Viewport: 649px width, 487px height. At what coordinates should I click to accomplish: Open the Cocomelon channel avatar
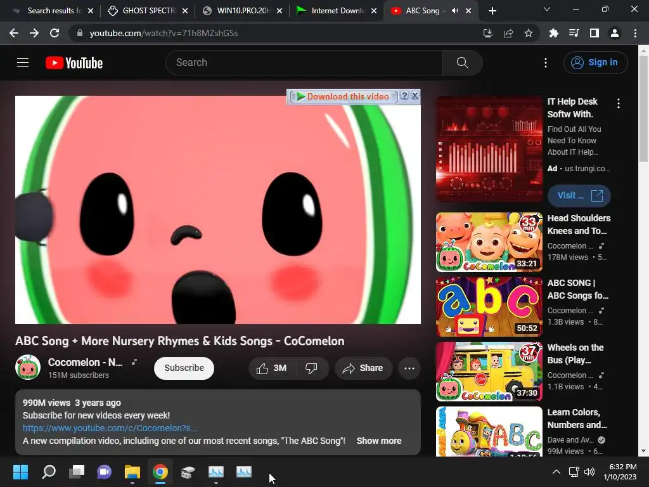[x=28, y=367]
